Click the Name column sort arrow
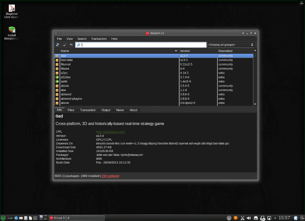This screenshot has height=221, width=305. pos(176,51)
